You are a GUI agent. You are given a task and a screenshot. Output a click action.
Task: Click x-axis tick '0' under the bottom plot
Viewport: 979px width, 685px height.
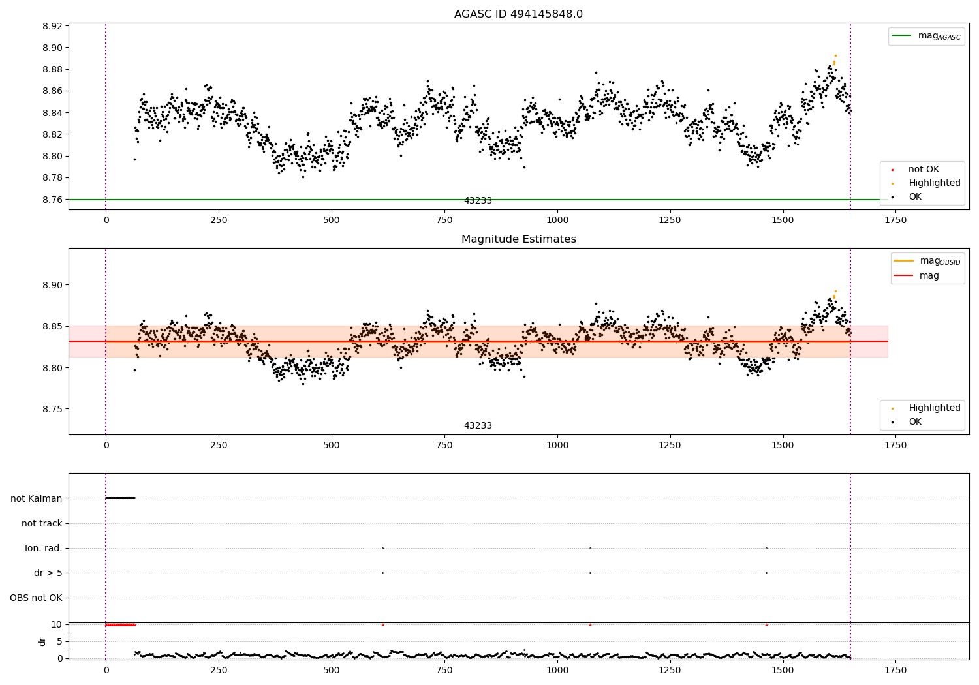pyautogui.click(x=106, y=670)
